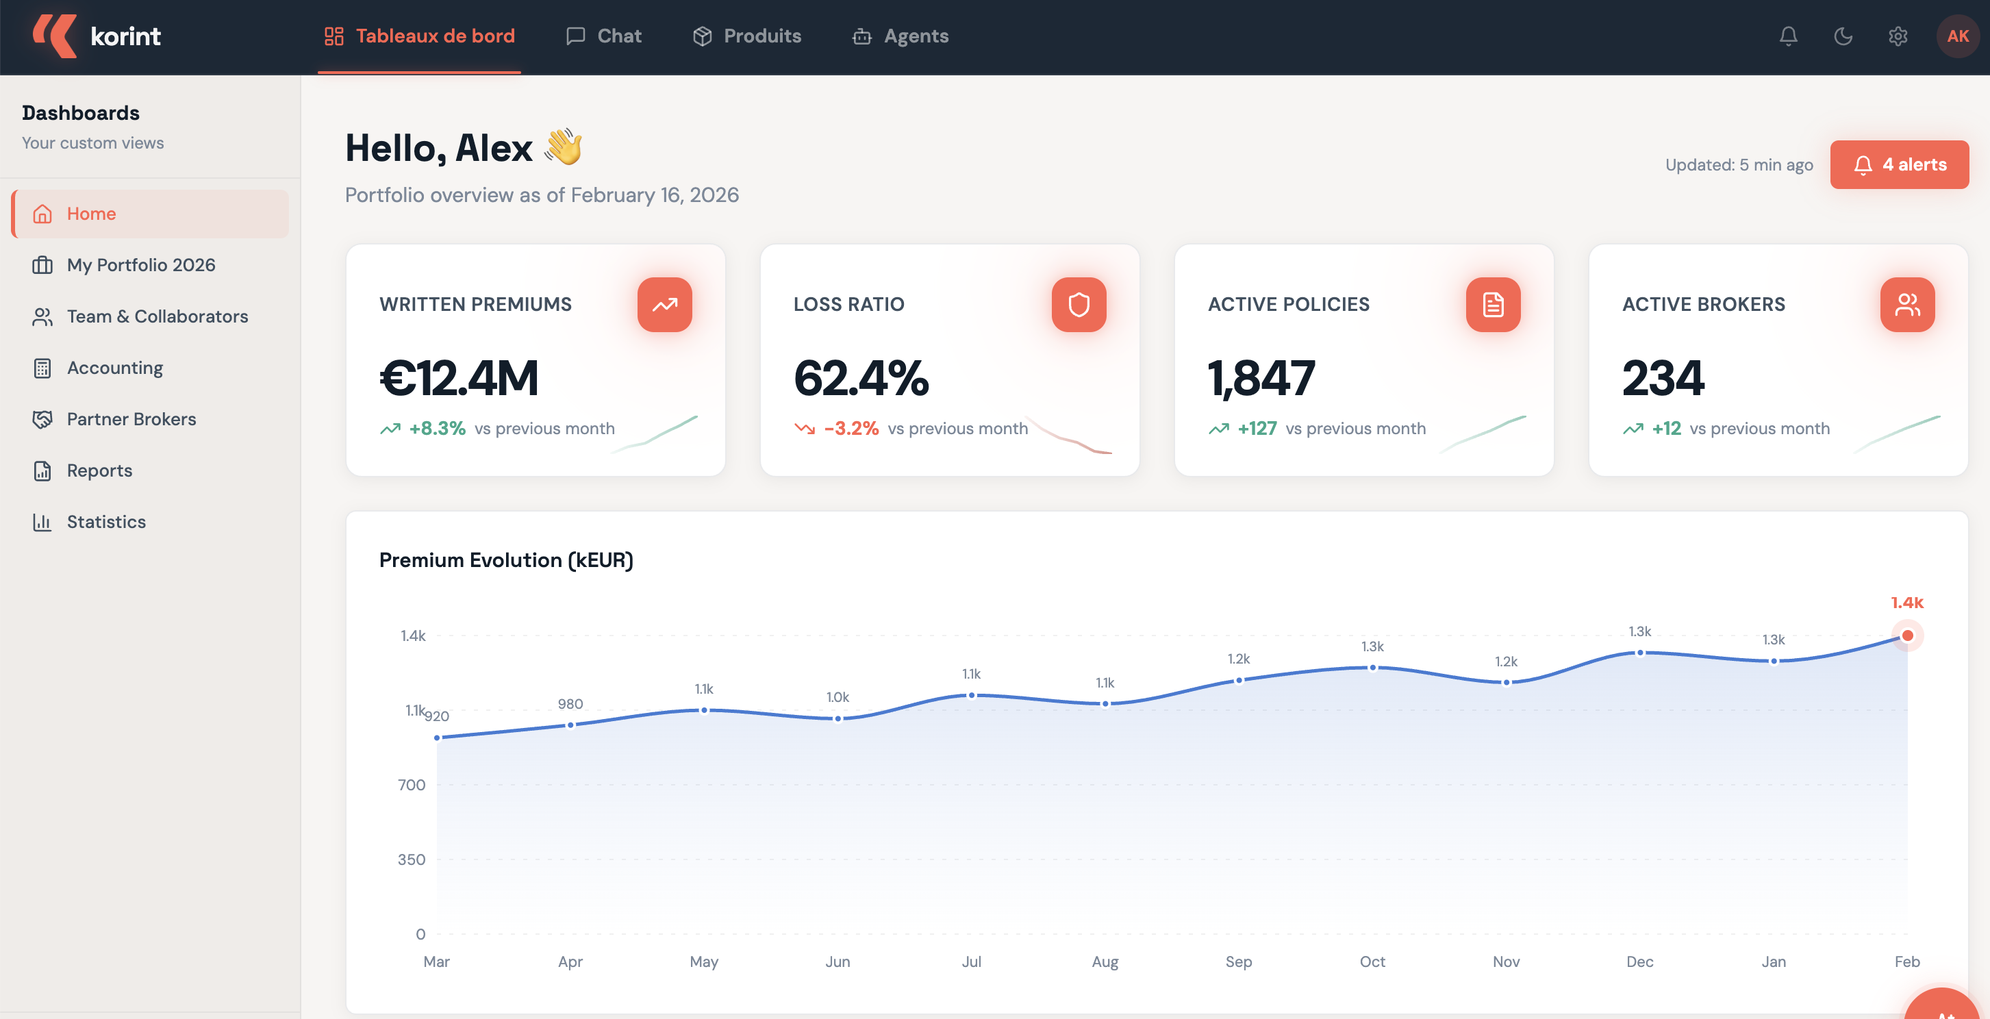Open settings via gear icon
This screenshot has height=1019, width=1990.
point(1898,36)
